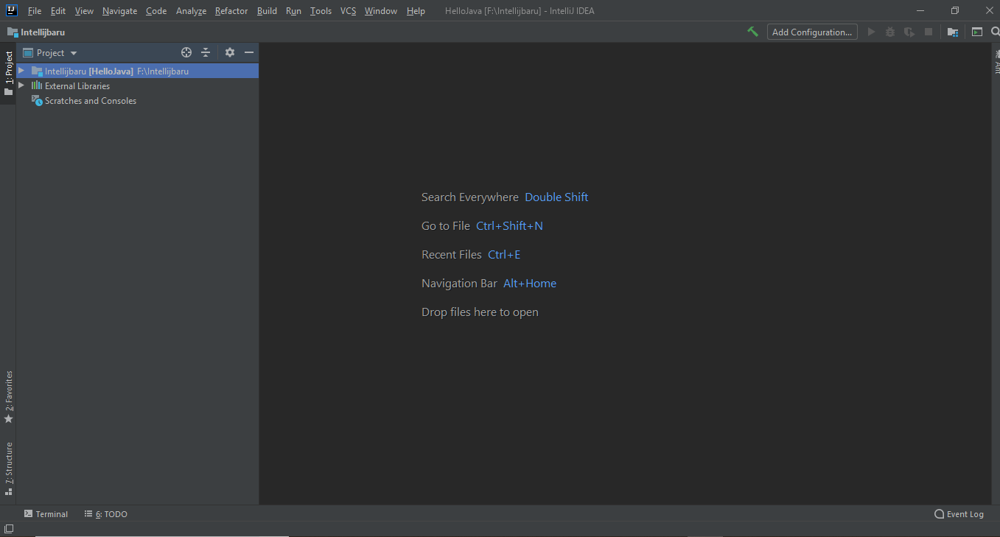The height and width of the screenshot is (537, 1000).
Task: Restore down the IntelliJ IDEA window
Action: (955, 10)
